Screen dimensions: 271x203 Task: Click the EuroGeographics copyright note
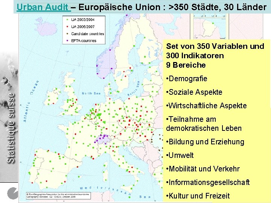pyautogui.click(x=58, y=195)
